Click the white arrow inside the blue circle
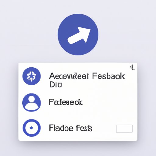Screen dimensions: 156x156 click(x=79, y=35)
